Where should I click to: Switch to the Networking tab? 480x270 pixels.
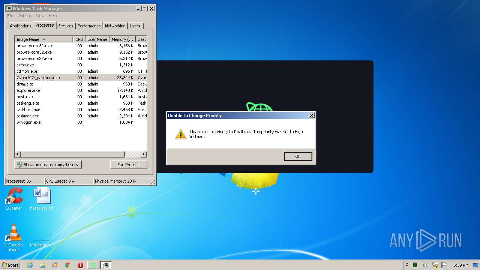tap(115, 26)
